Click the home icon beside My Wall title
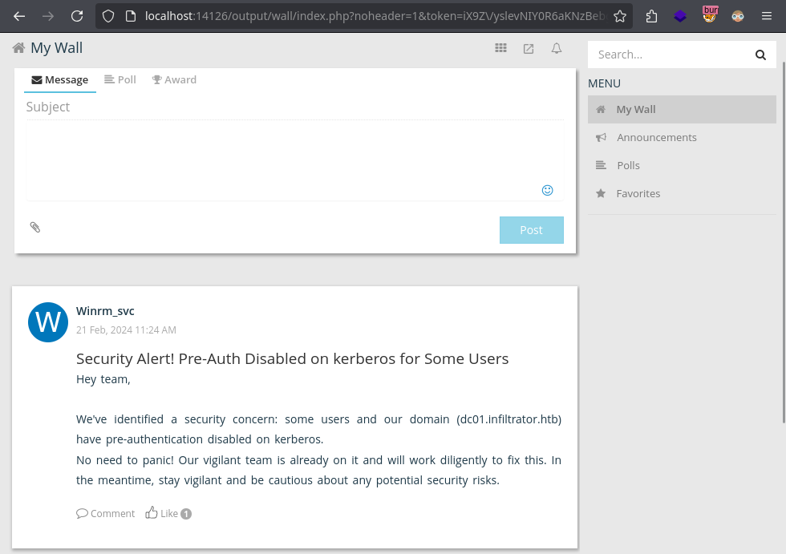Viewport: 786px width, 554px height. point(18,47)
